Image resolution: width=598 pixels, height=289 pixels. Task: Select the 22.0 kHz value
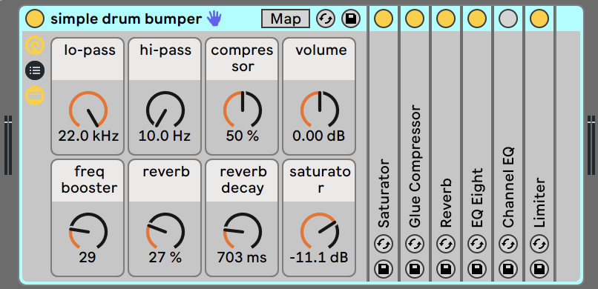(x=88, y=136)
